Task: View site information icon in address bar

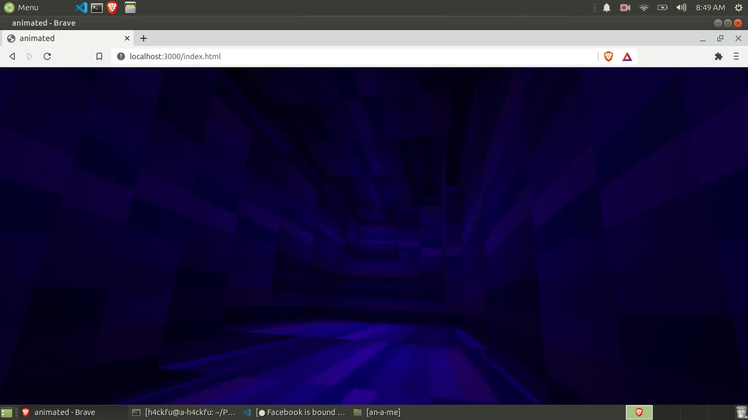Action: (x=121, y=56)
